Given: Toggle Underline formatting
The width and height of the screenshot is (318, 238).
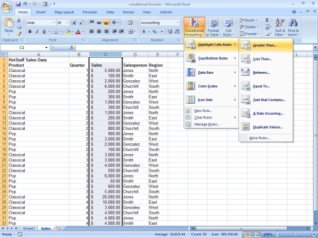Looking at the screenshot, I should [44, 32].
